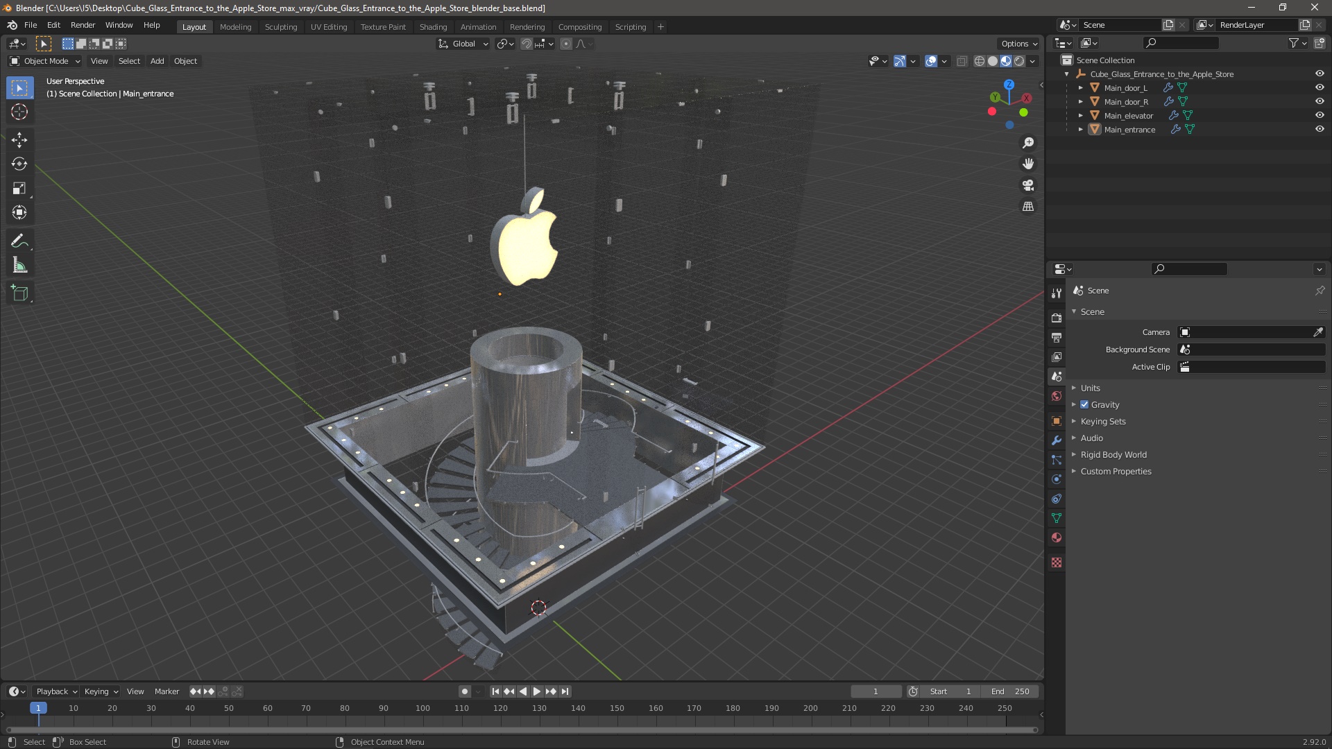
Task: Toggle camera view icon in viewport
Action: (x=1028, y=185)
